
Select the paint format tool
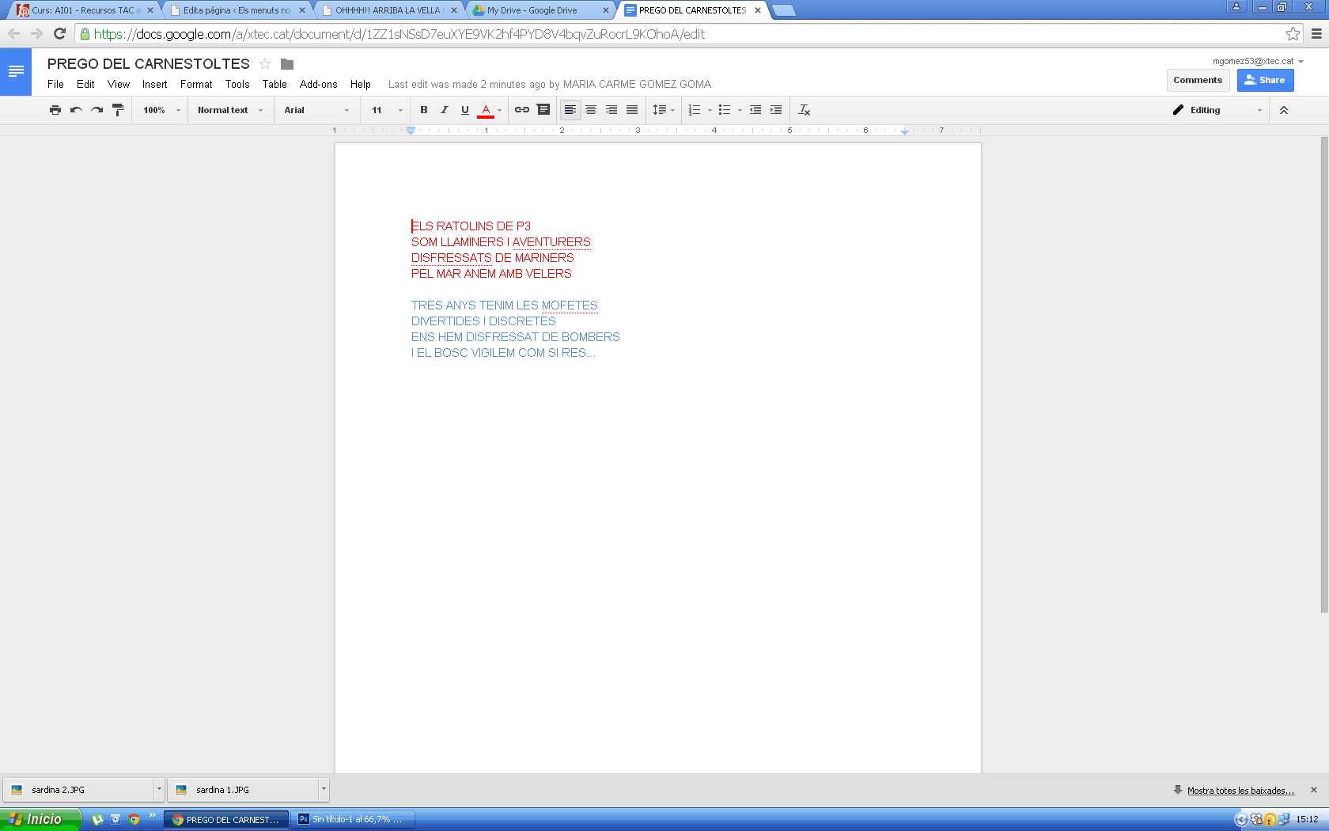(118, 110)
